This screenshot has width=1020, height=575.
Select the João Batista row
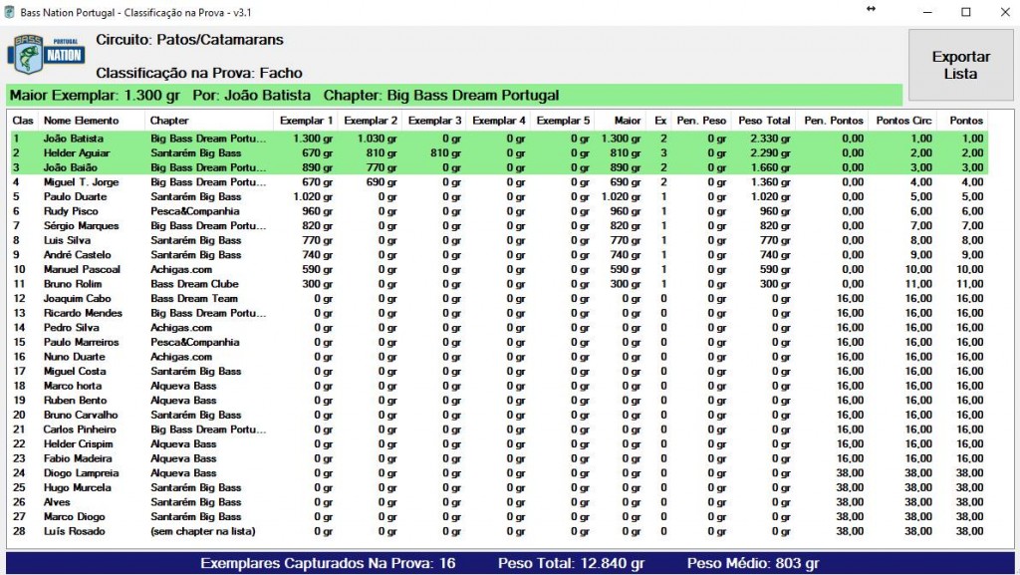[499, 139]
